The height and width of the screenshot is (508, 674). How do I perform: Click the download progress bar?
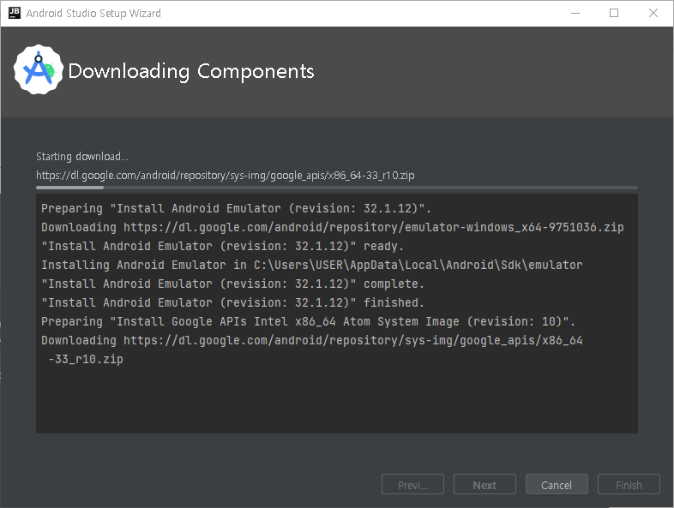tap(336, 188)
